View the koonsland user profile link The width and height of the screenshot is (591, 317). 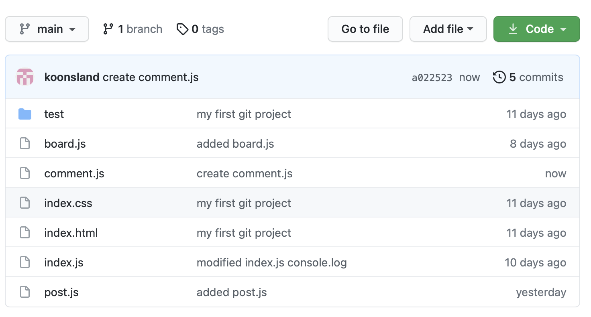[x=72, y=77]
